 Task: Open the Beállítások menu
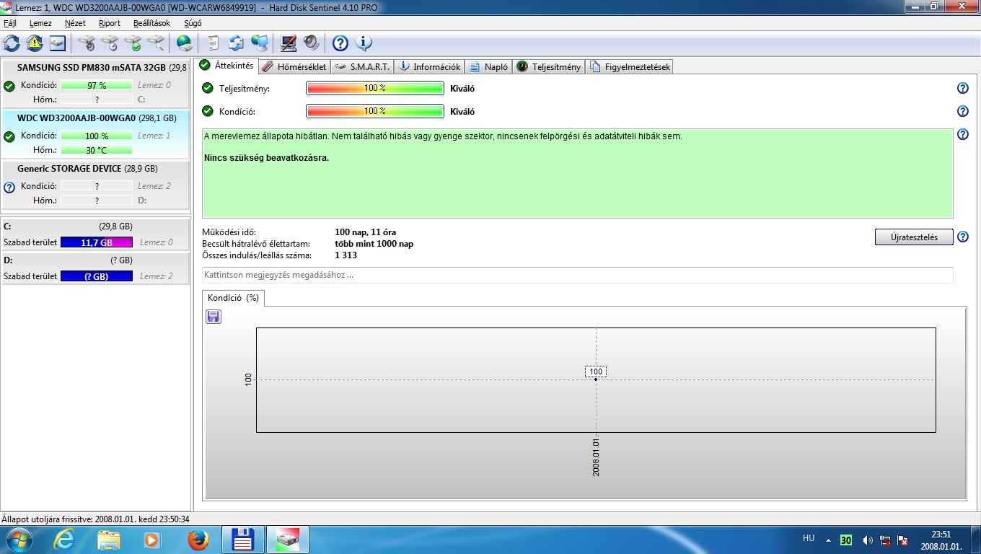[x=151, y=23]
